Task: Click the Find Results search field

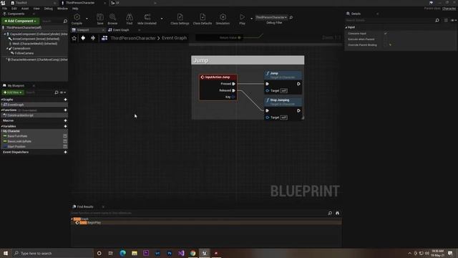Action: pyautogui.click(x=199, y=213)
